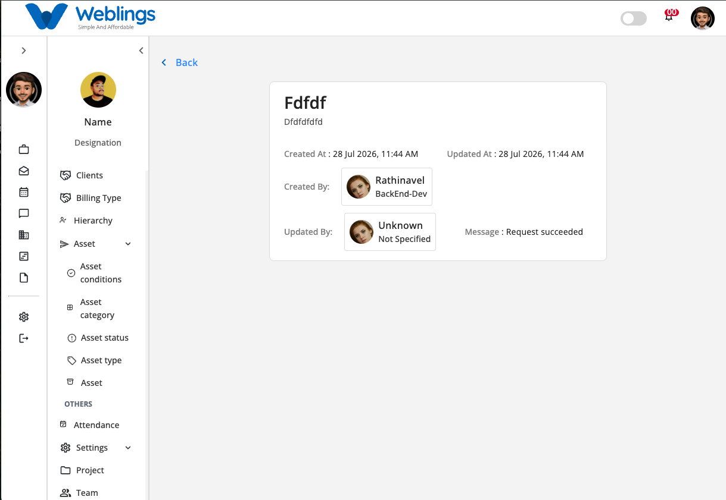Click the alert-circle icon beside Asset status

pyautogui.click(x=71, y=338)
